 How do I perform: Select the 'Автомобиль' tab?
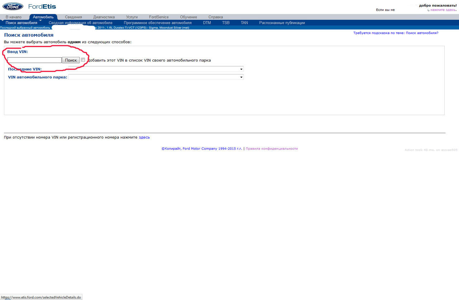(43, 17)
